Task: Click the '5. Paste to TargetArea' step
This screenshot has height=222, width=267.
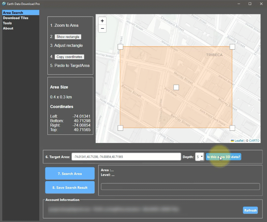Action: coord(70,65)
